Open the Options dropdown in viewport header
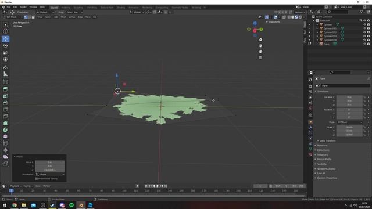The width and height of the screenshot is (372, 209). pos(300,12)
